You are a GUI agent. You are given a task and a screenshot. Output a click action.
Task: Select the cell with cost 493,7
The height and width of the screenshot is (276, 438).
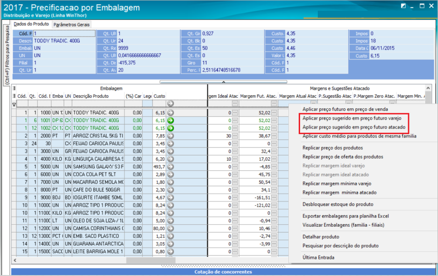159,167
